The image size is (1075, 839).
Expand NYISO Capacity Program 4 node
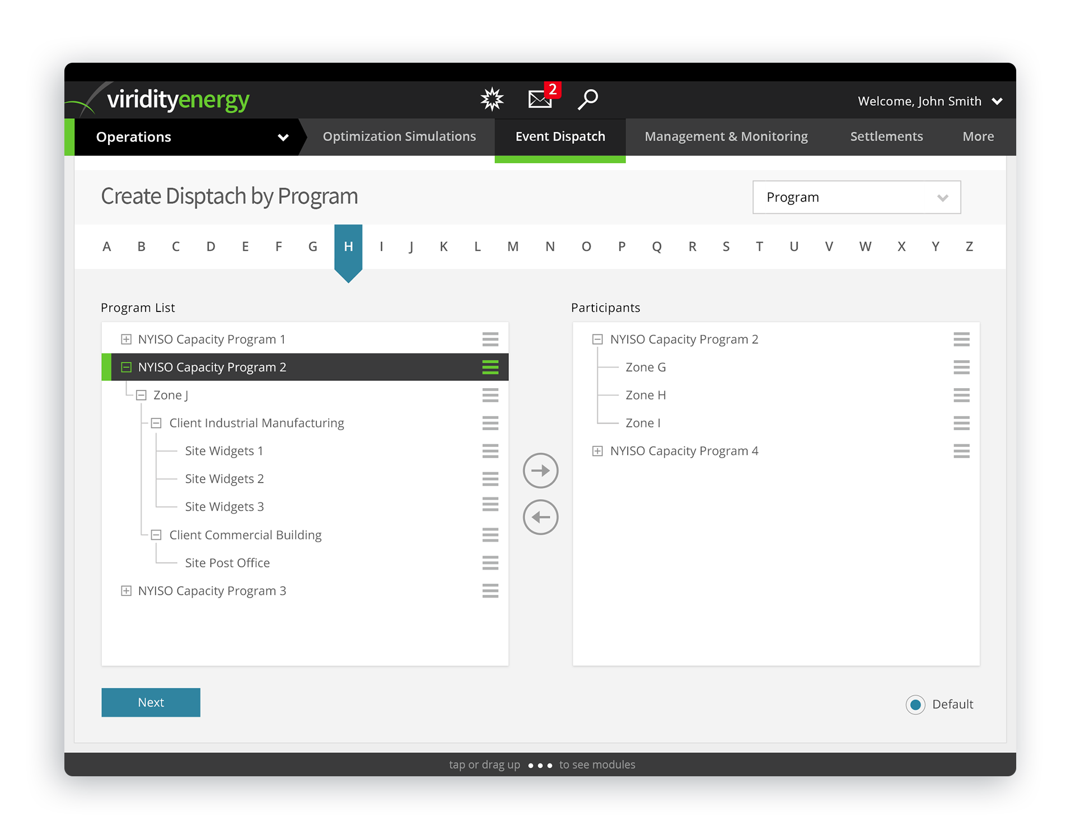tap(597, 451)
